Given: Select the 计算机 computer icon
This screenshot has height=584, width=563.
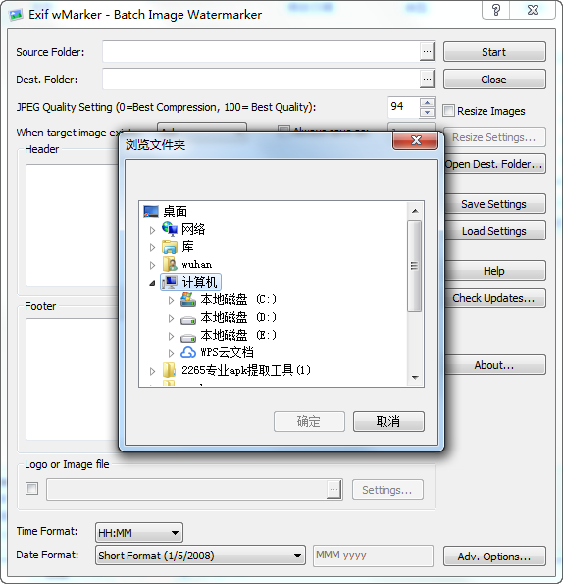Looking at the screenshot, I should [170, 282].
